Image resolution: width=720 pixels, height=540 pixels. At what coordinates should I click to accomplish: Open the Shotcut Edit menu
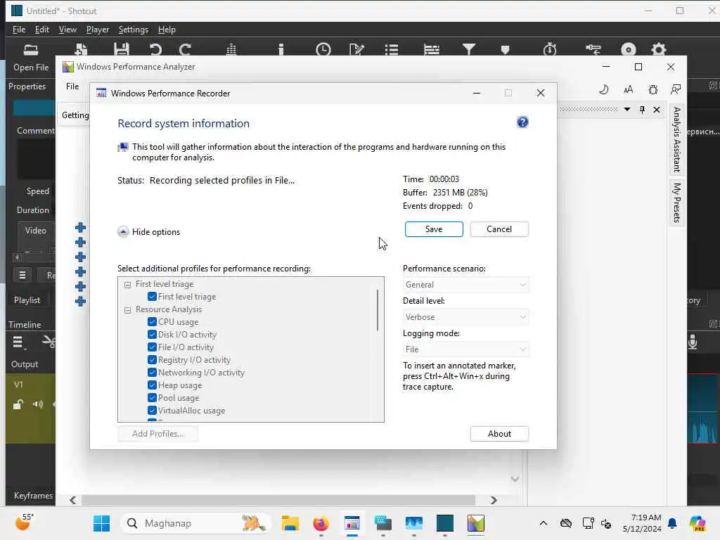(x=41, y=30)
